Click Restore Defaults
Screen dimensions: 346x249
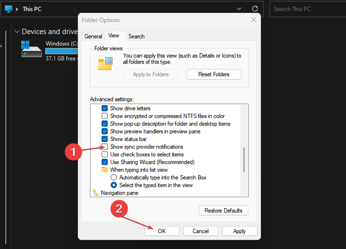[x=223, y=211]
